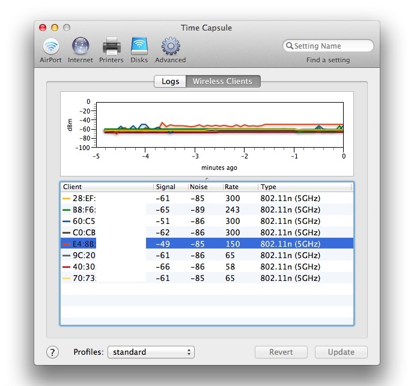Click the rate value 150 in selected row
This screenshot has width=414, height=386.
tap(233, 244)
